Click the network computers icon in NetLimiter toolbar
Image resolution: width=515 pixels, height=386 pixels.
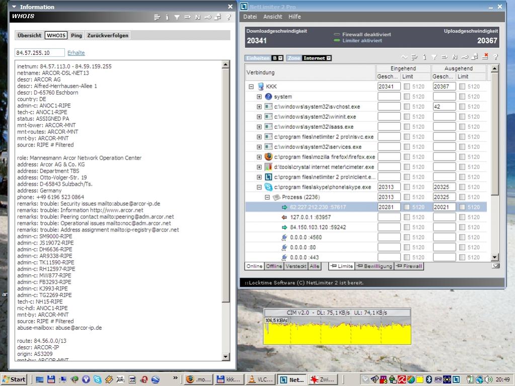point(475,57)
